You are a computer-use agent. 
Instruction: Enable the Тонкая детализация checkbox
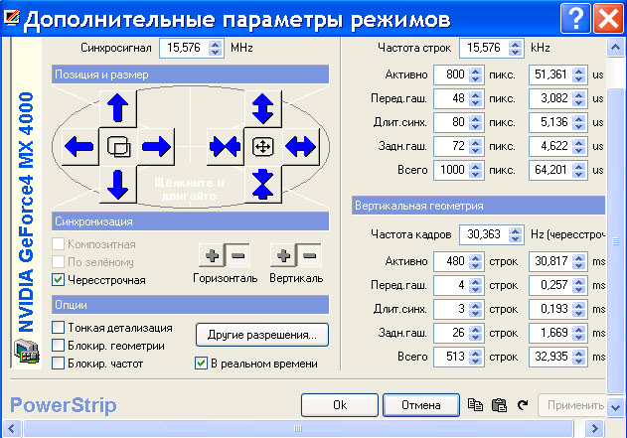coord(59,327)
